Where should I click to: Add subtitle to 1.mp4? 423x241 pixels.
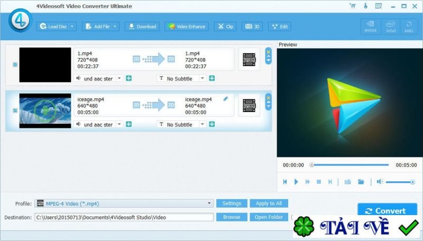[x=212, y=78]
